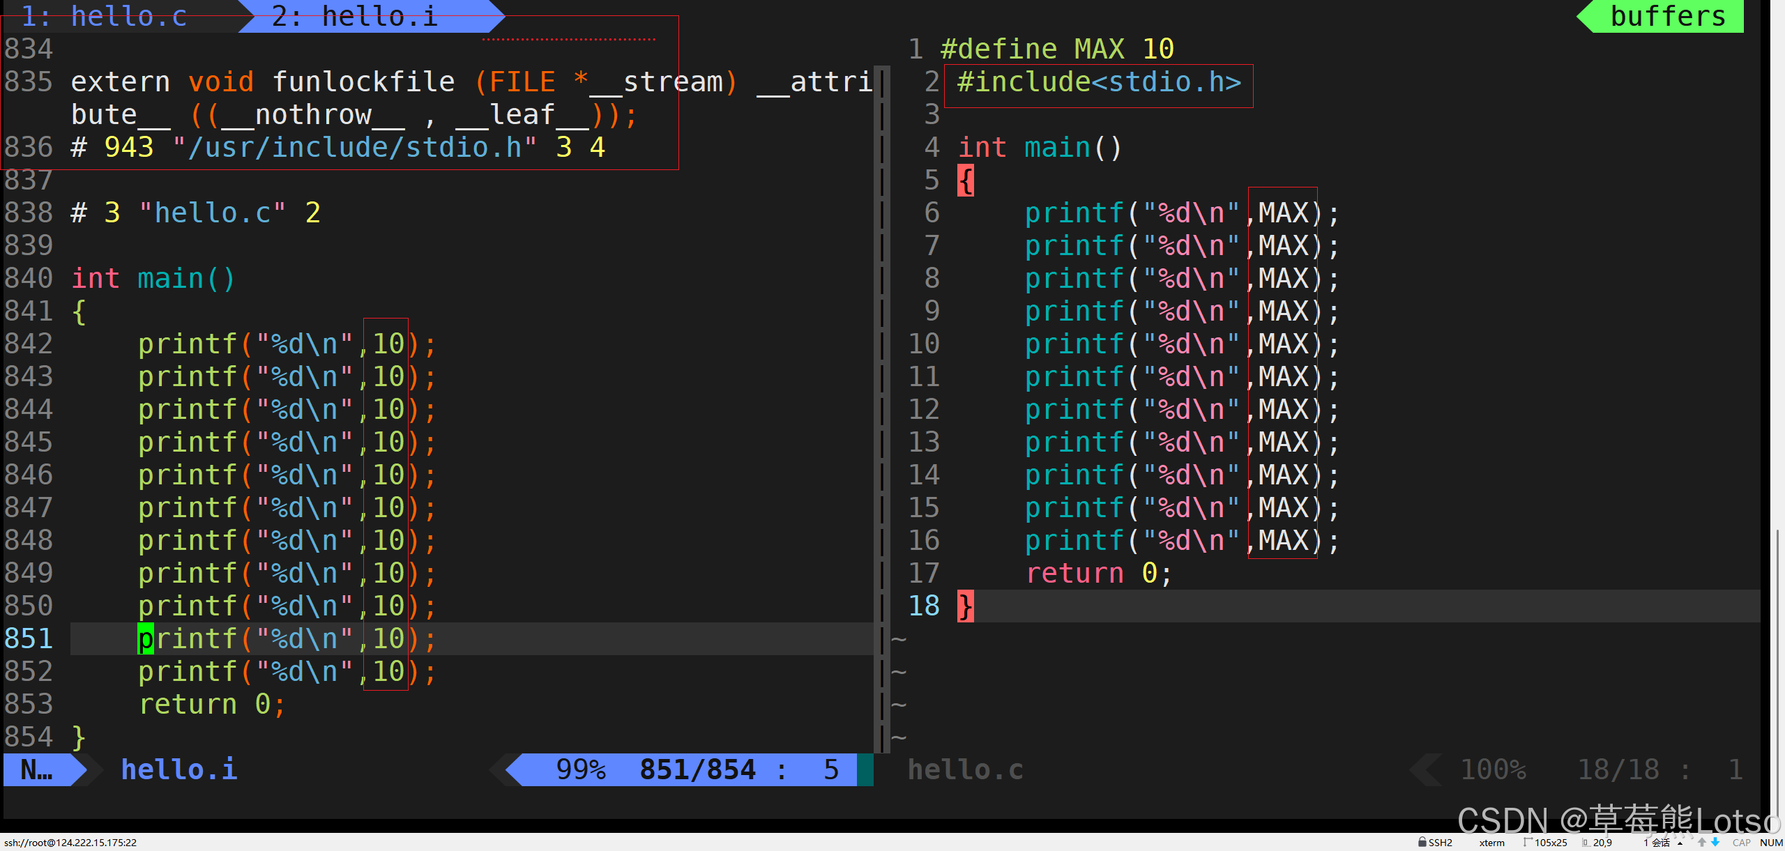Click the SSH2 lock icon
The width and height of the screenshot is (1785, 851).
[x=1422, y=842]
